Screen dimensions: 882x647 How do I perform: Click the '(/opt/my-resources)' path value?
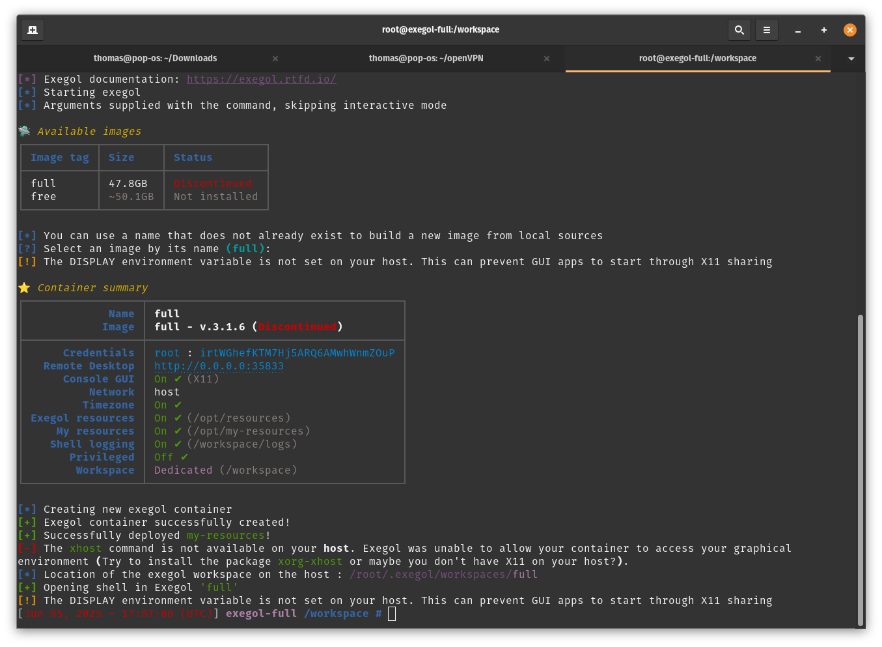pos(249,431)
